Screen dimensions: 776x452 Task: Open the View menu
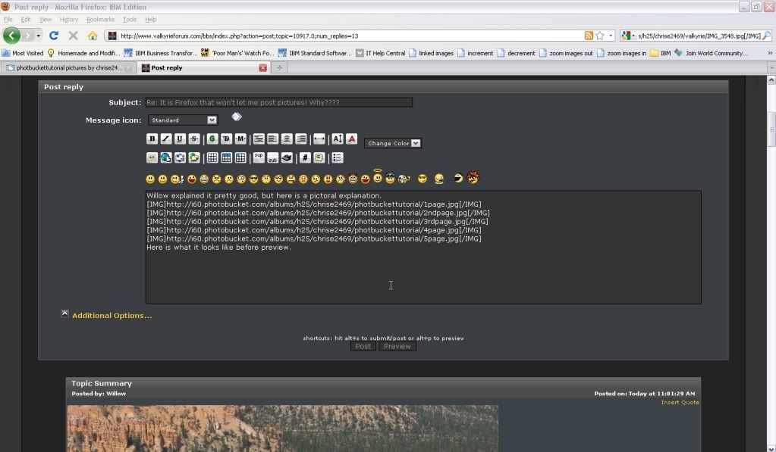click(x=46, y=20)
